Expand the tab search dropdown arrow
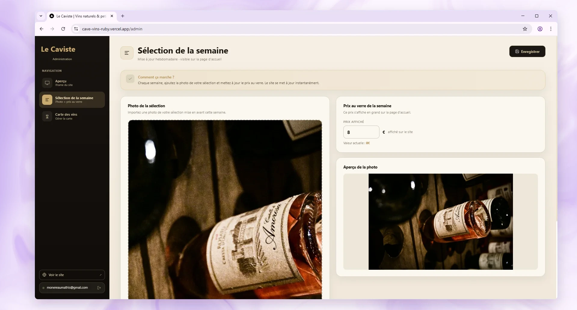Image resolution: width=577 pixels, height=310 pixels. coord(41,16)
